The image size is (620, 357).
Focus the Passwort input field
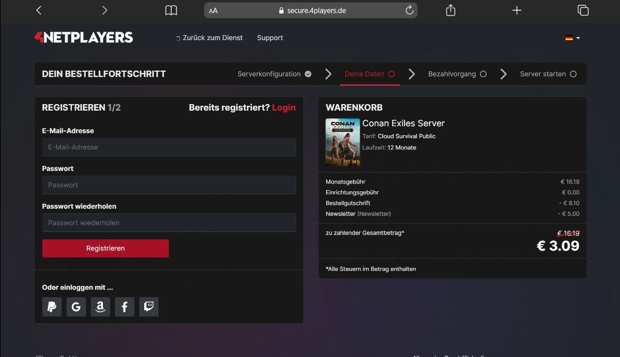169,185
